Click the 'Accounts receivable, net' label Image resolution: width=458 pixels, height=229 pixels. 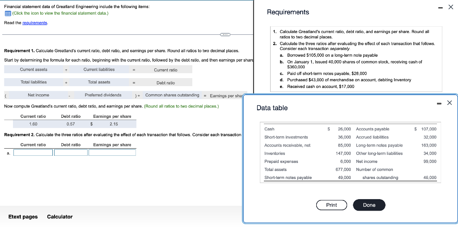coord(288,146)
